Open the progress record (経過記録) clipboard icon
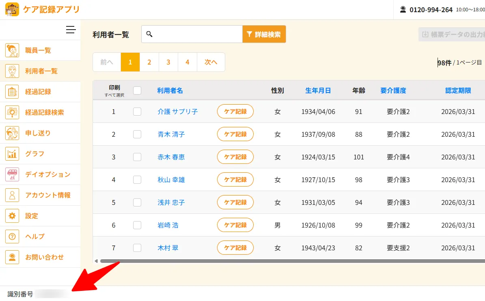This screenshot has width=485, height=301. coord(12,92)
